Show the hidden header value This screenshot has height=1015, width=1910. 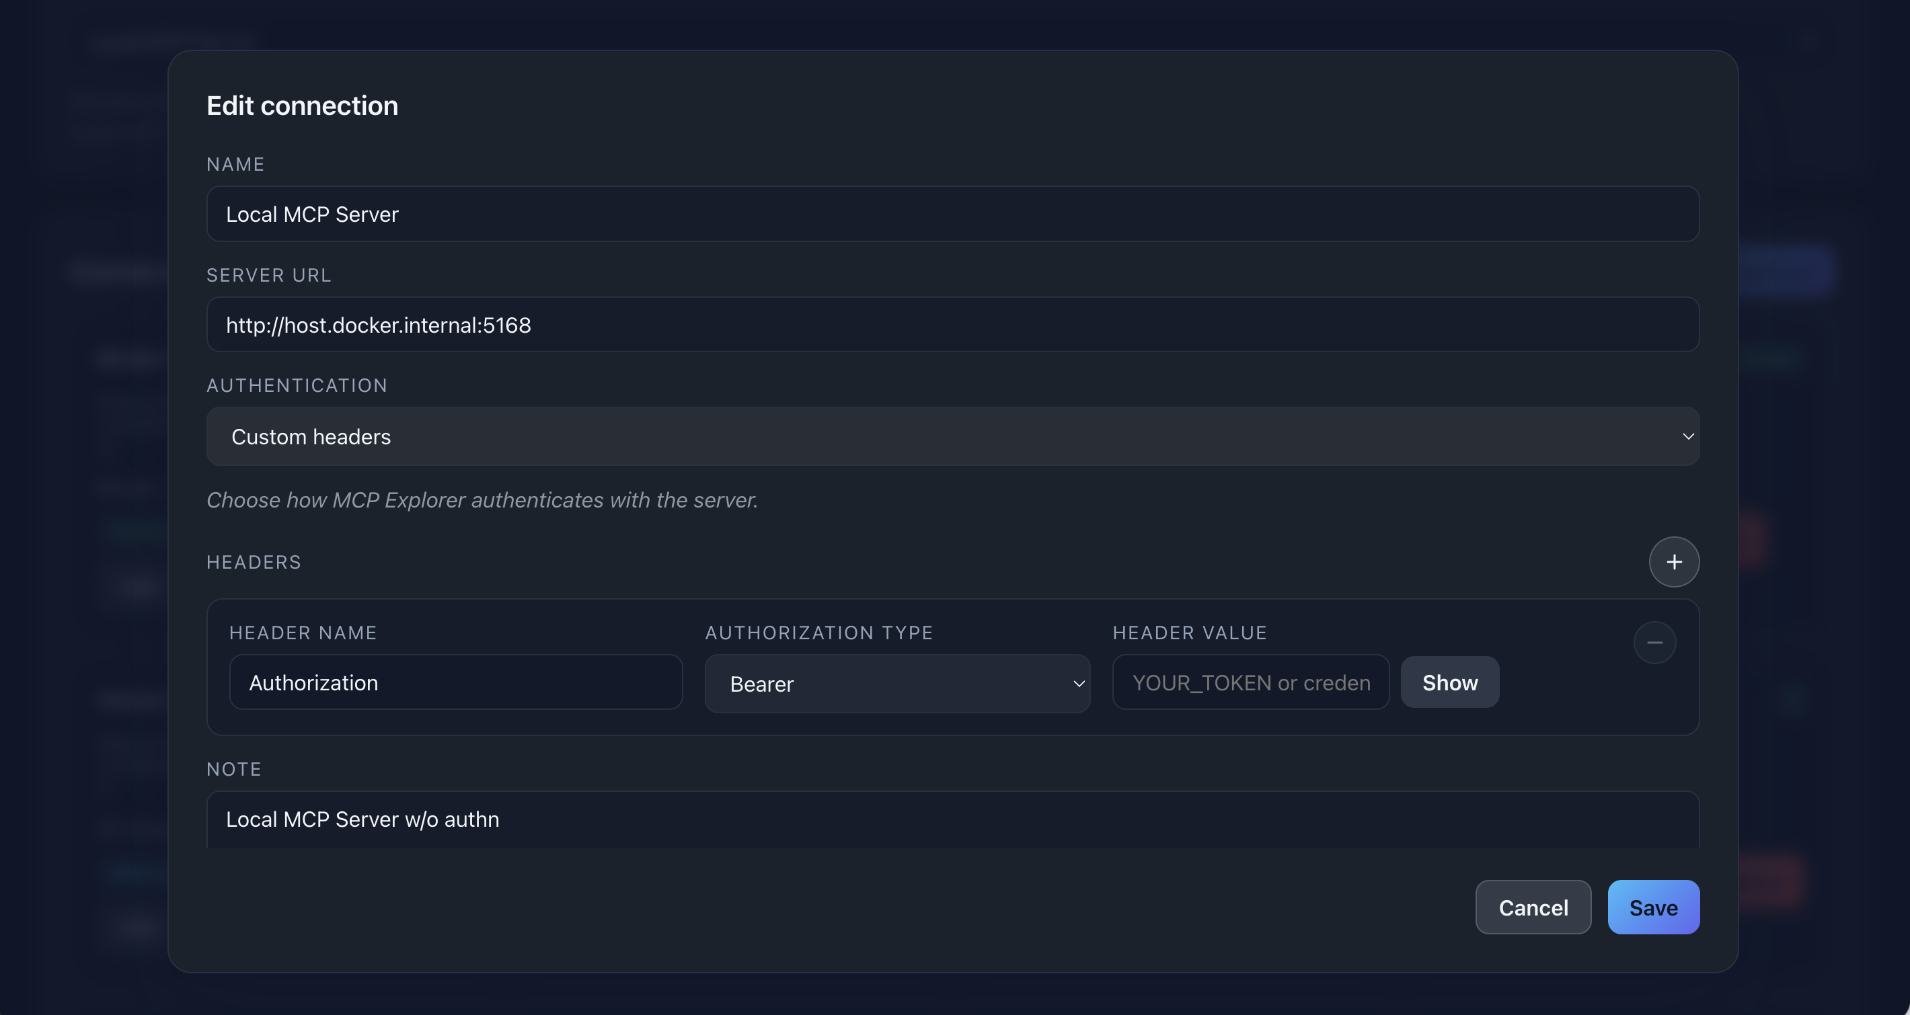point(1449,682)
